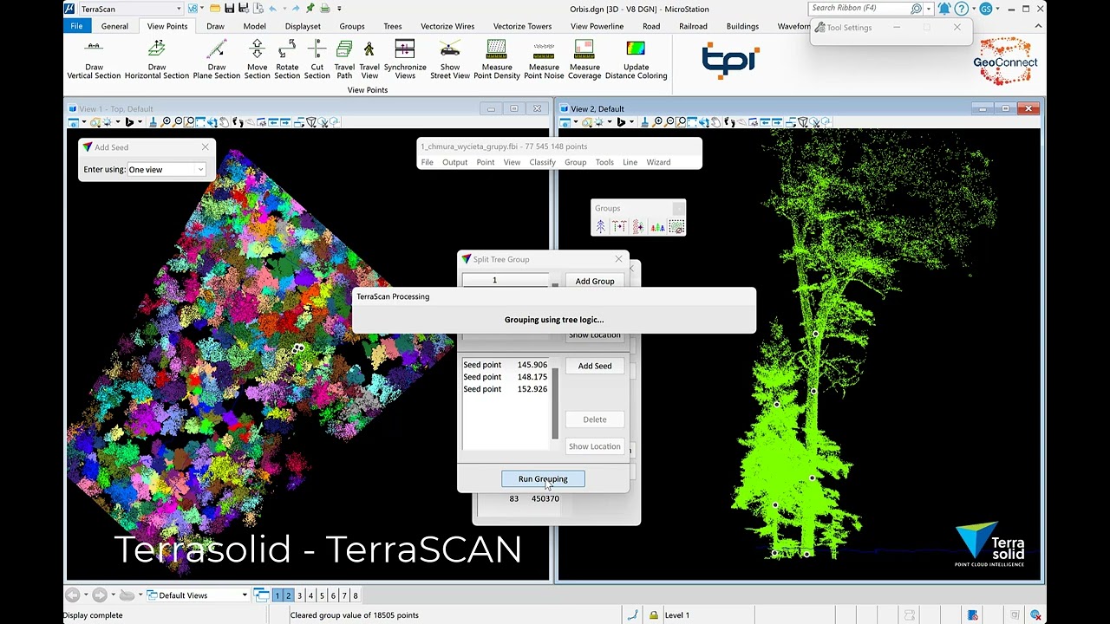The height and width of the screenshot is (624, 1110).
Task: Activate the Cut Section tool
Action: (x=317, y=60)
